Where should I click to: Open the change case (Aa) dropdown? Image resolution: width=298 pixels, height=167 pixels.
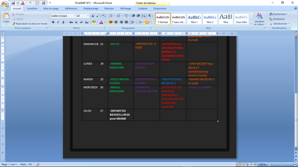coord(87,22)
